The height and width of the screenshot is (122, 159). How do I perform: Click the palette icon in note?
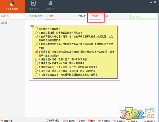(37, 75)
